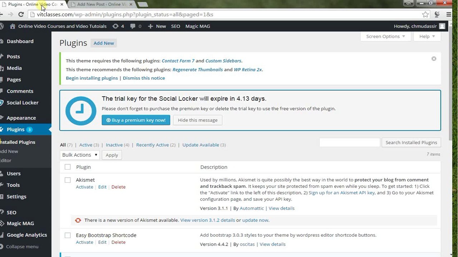The width and height of the screenshot is (458, 257).
Task: Reload the page with browser refresh icon
Action: point(21,15)
